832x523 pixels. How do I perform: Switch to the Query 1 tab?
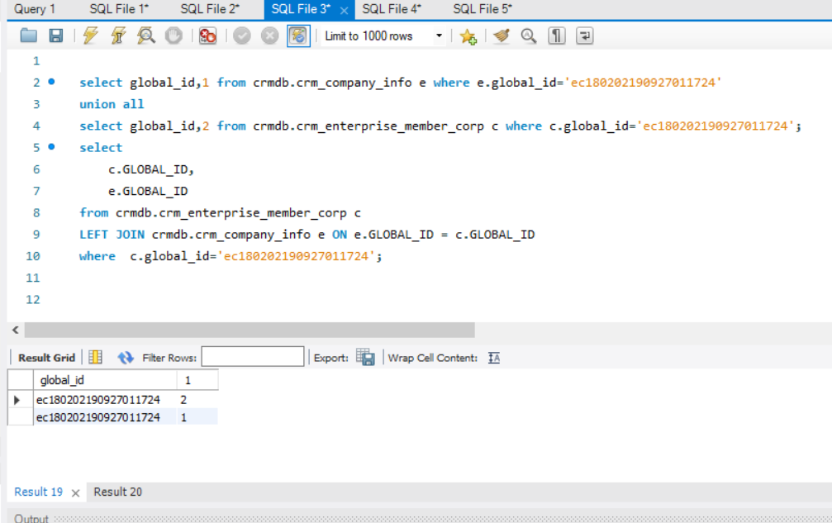(x=35, y=9)
